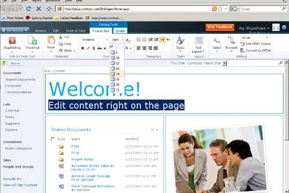Image resolution: width=289 pixels, height=193 pixels.
Task: Open the Project Alpha folder
Action: (x=82, y=159)
